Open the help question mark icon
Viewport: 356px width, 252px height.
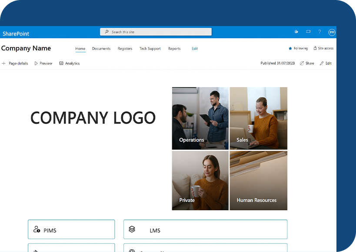click(x=319, y=32)
